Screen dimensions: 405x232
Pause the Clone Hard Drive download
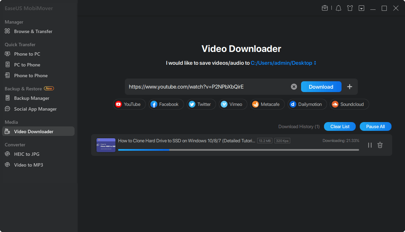tap(370, 145)
